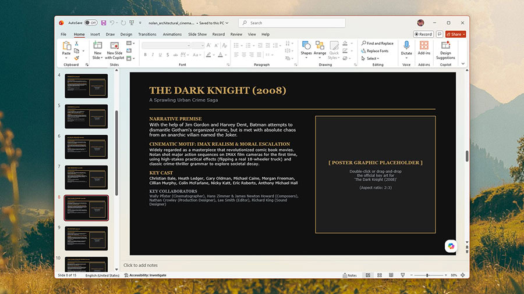
Task: Open the Slide Show tab
Action: click(197, 34)
